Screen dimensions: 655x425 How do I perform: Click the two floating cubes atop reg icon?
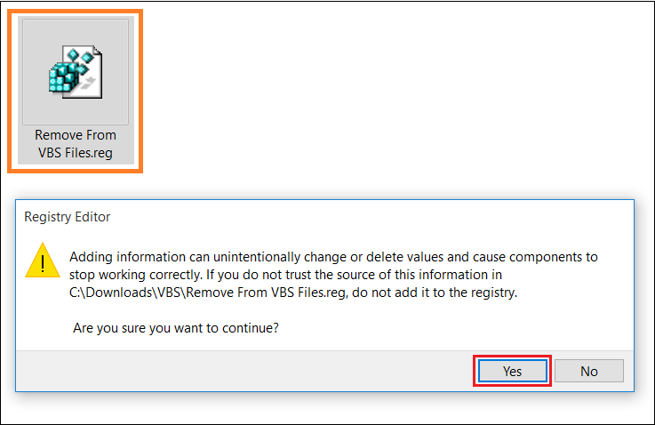(80, 55)
